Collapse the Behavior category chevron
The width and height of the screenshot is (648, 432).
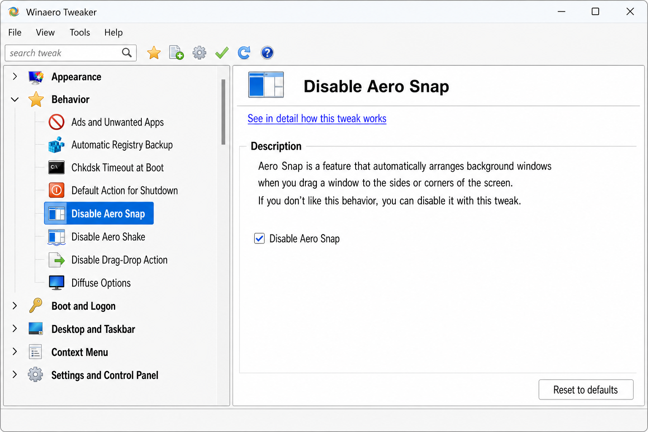[15, 100]
